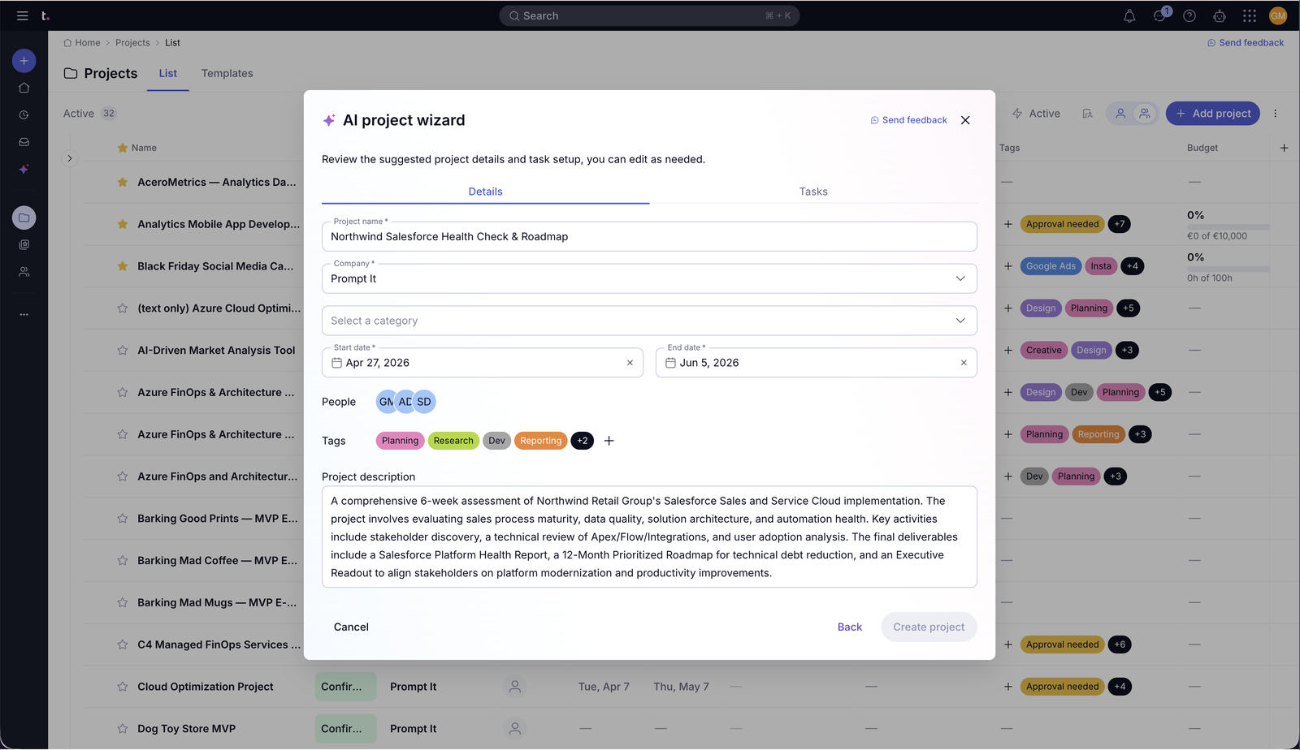The image size is (1300, 750).
Task: Open the List tab on Projects page
Action: coord(168,73)
